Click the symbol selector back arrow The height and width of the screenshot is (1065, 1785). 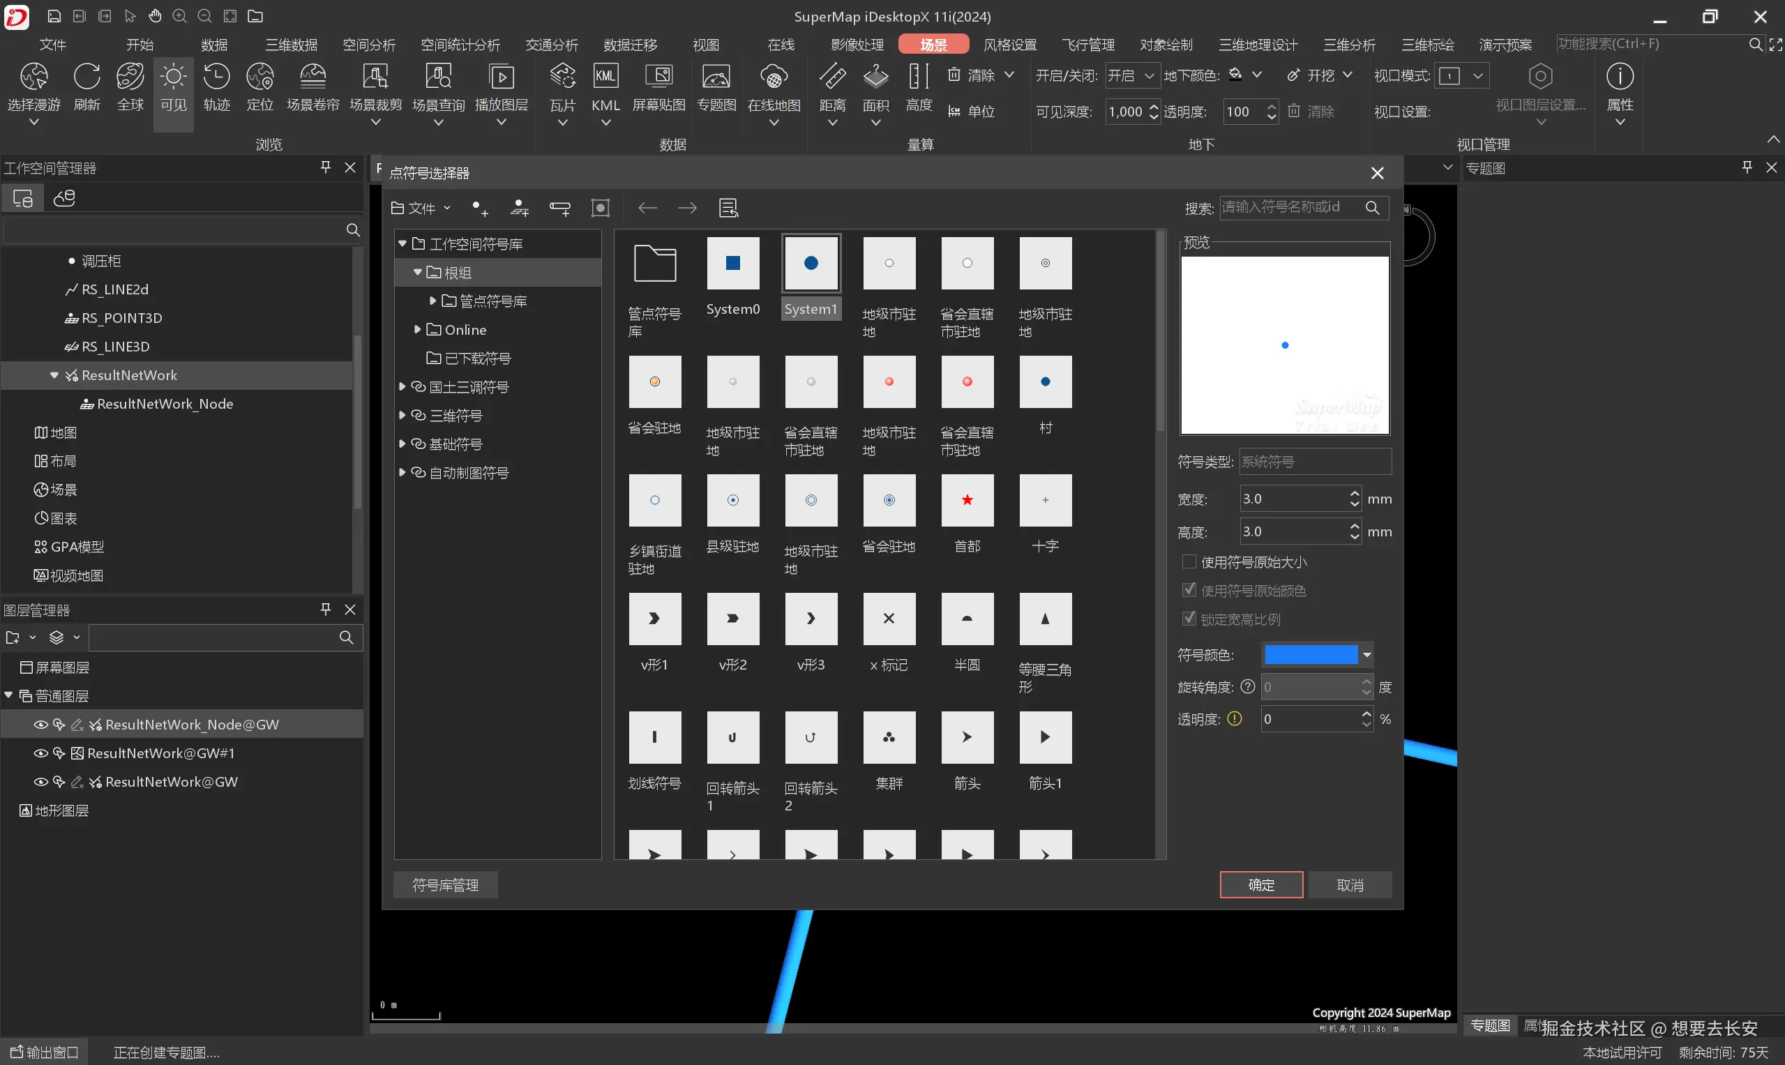[x=647, y=208]
